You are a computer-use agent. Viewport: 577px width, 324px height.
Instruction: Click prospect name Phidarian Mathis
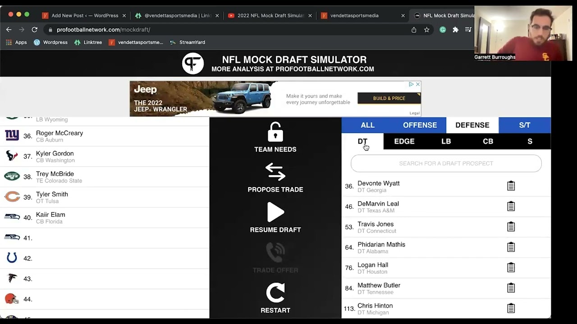[x=381, y=244]
